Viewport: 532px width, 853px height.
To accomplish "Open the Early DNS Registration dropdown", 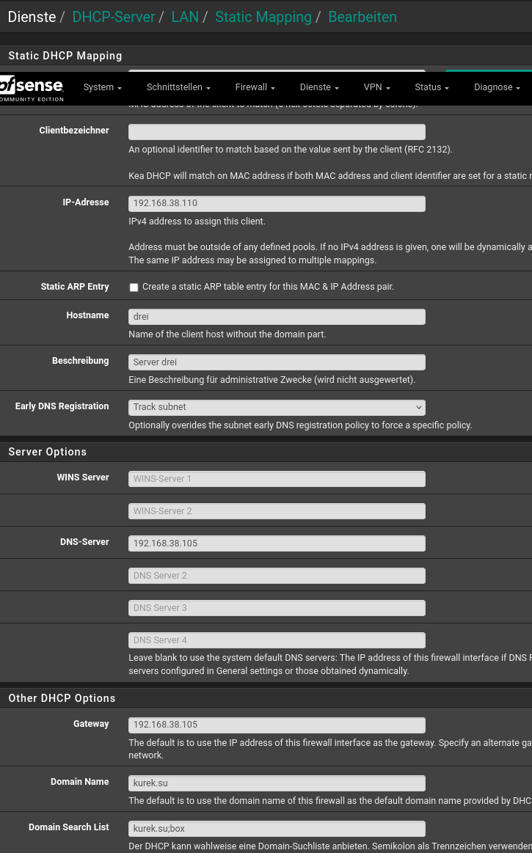I will coord(277,407).
